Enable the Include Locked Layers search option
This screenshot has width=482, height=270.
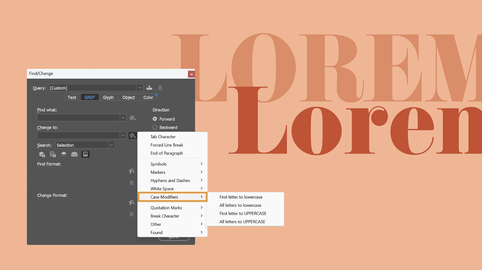[x=42, y=154]
